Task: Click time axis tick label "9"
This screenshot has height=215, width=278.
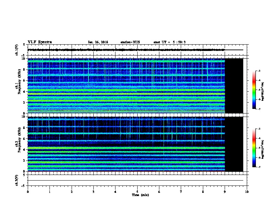Action: point(225,192)
